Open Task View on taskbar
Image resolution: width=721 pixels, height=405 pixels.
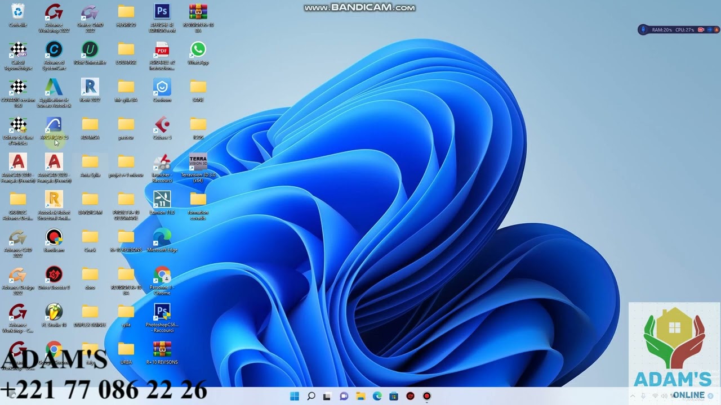point(327,396)
